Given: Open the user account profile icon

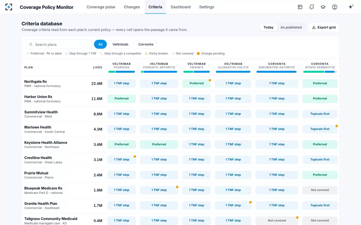Looking at the screenshot, I should pos(335,7).
